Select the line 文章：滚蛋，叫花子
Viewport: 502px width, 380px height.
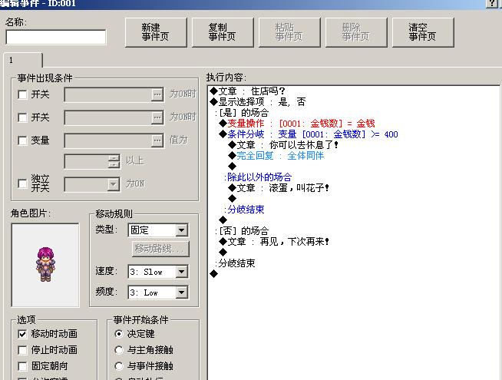point(279,188)
